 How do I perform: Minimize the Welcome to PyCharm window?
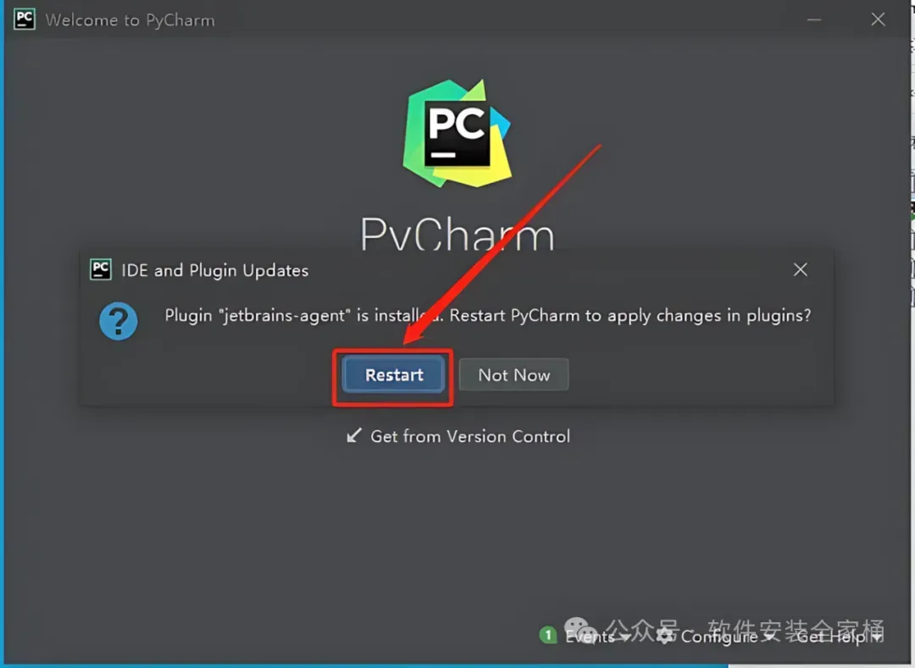[x=814, y=19]
